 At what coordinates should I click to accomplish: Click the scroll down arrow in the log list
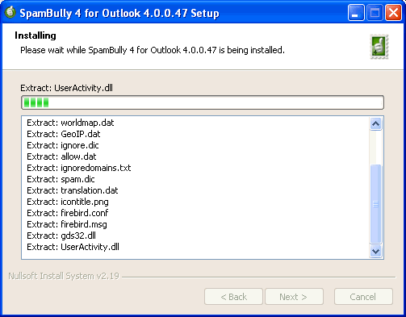tap(375, 251)
